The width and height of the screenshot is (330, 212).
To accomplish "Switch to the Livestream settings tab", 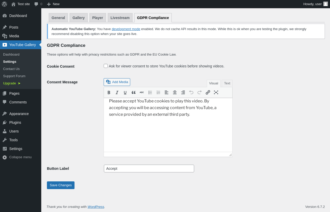I will 120,18.
